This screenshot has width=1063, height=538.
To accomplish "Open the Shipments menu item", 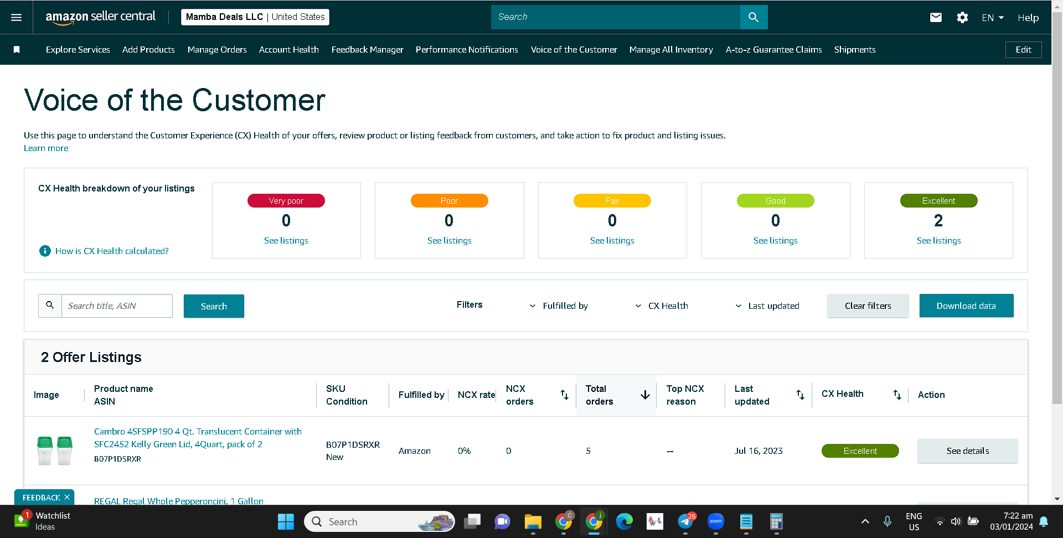I will point(855,50).
